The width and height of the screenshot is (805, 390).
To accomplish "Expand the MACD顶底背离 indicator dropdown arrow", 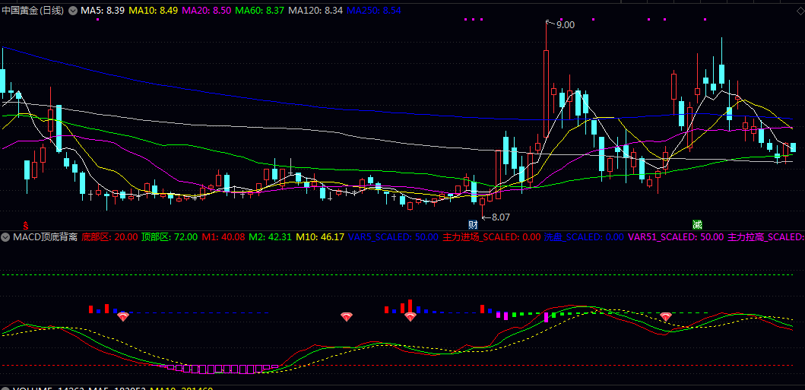I will click(7, 237).
